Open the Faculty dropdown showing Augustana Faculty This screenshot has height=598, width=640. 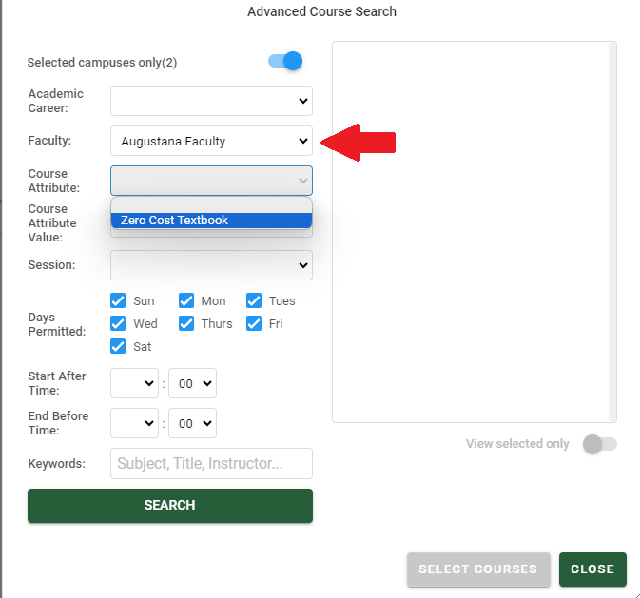211,141
